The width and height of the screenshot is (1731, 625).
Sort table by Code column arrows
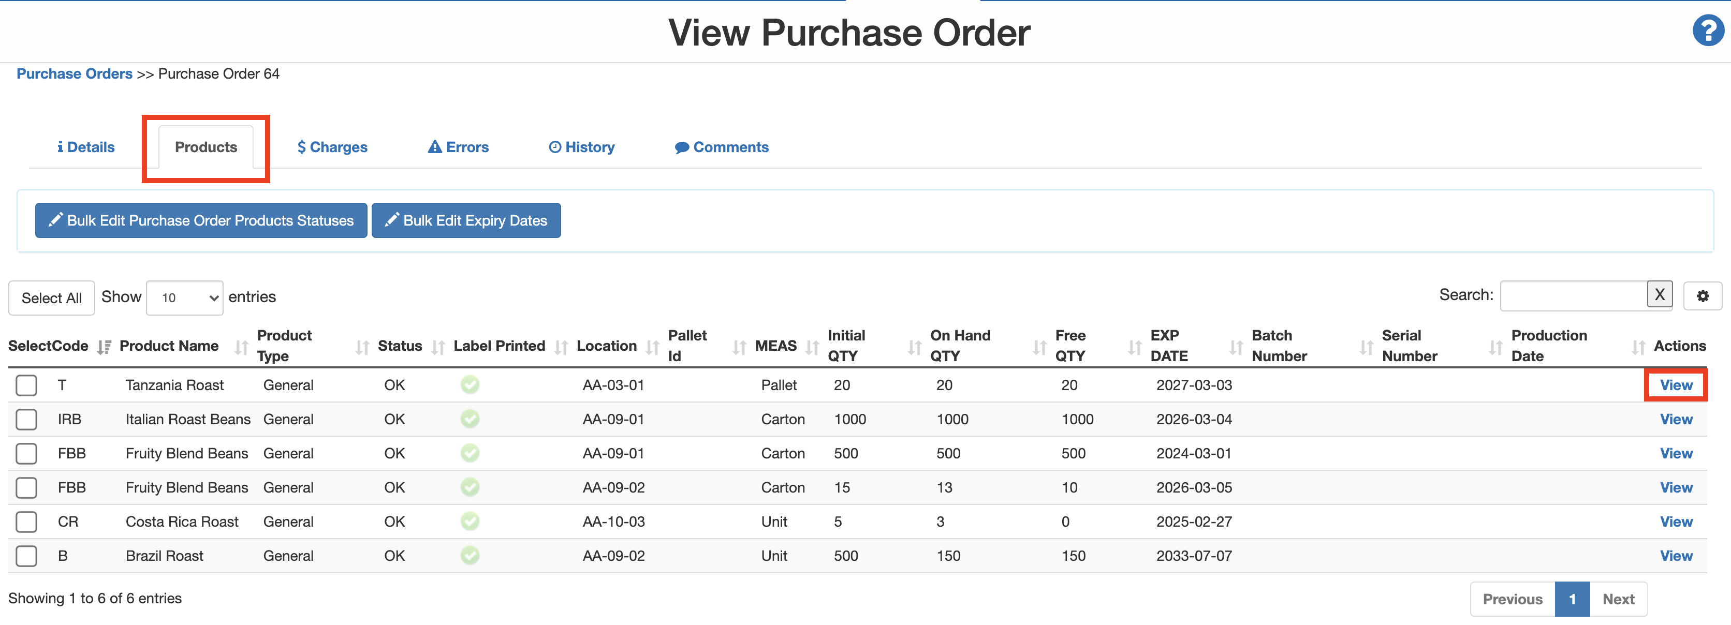pos(104,347)
